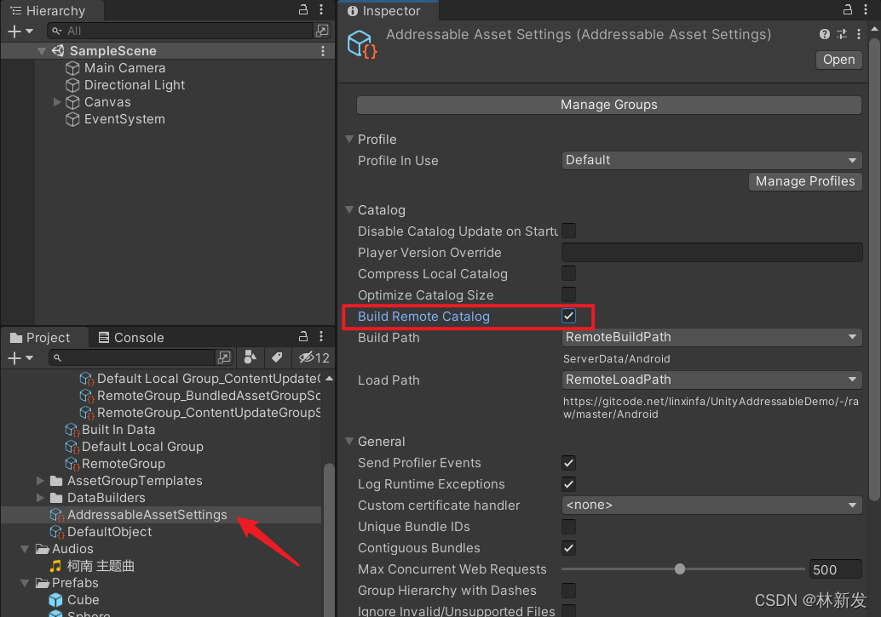Collapse the Audios folder

point(25,549)
